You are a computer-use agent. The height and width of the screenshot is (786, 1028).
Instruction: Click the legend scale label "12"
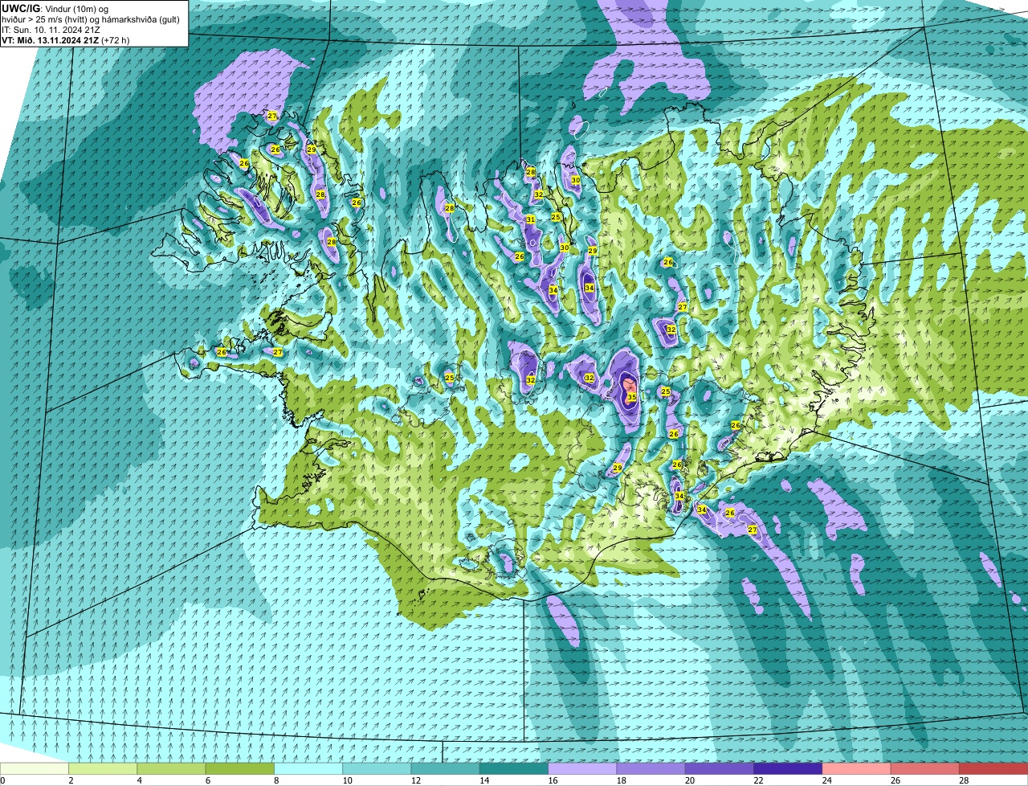[x=414, y=780]
